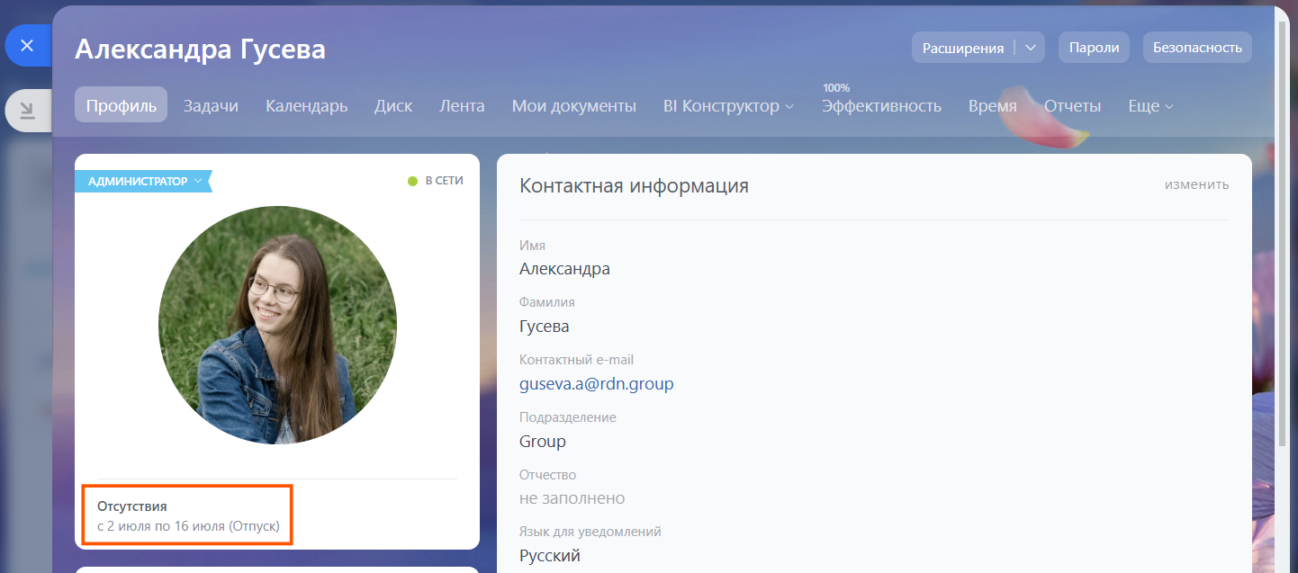1298x573 pixels.
Task: Click Александра Гусева's profile photo
Action: point(277,325)
